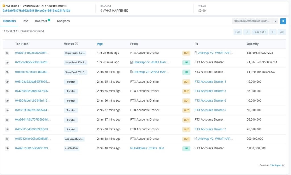Click the eye icon for 0x47d59826abb0647896 row
The height and width of the screenshot is (175, 291).
click(x=7, y=91)
